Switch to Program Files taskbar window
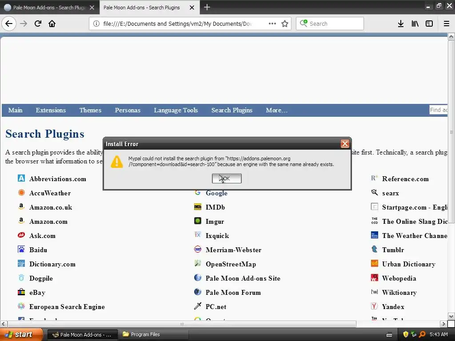Screen dimensions: 455x341 153,334
